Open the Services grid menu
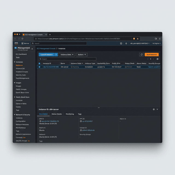175x175 pixels. (25, 43)
